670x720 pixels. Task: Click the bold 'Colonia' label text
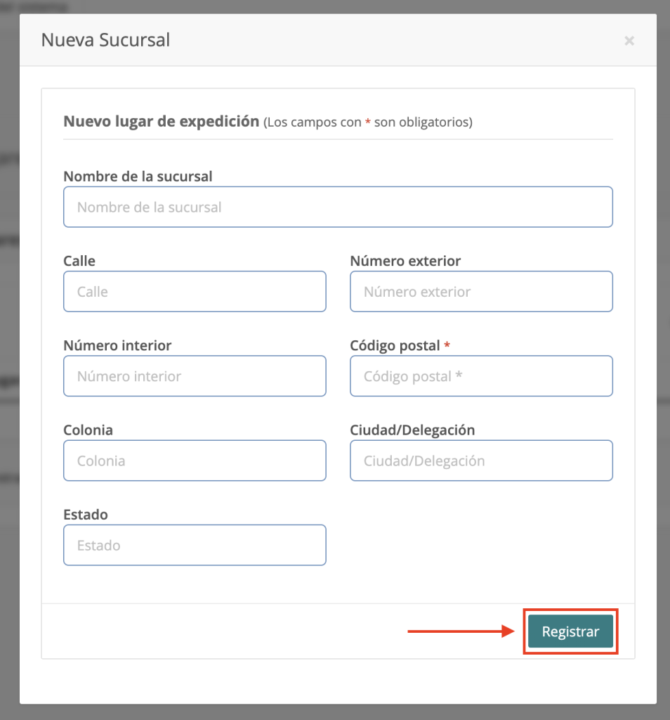pos(88,430)
